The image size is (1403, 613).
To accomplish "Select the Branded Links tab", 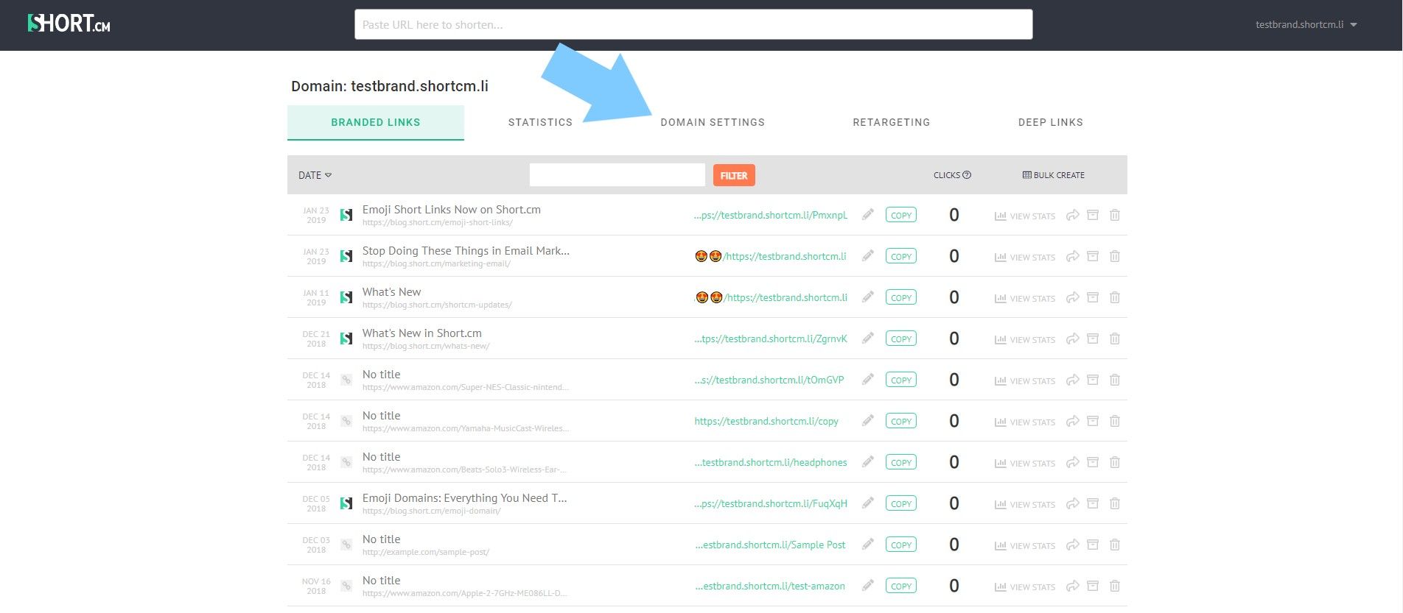I will (376, 122).
